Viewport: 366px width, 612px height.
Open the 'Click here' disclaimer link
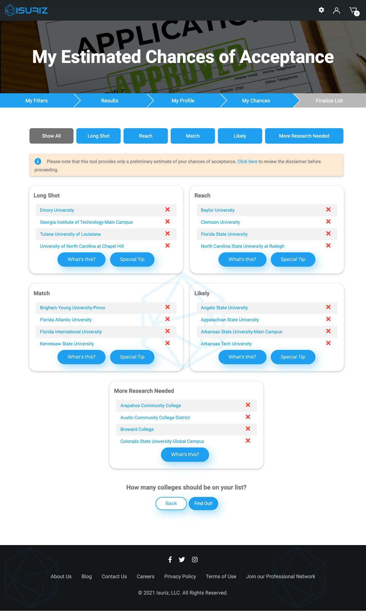tap(247, 162)
